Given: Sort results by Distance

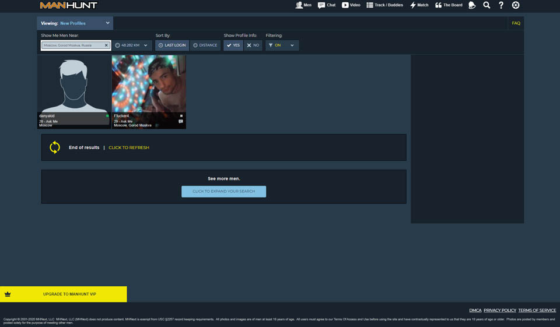Looking at the screenshot, I should click(x=205, y=45).
